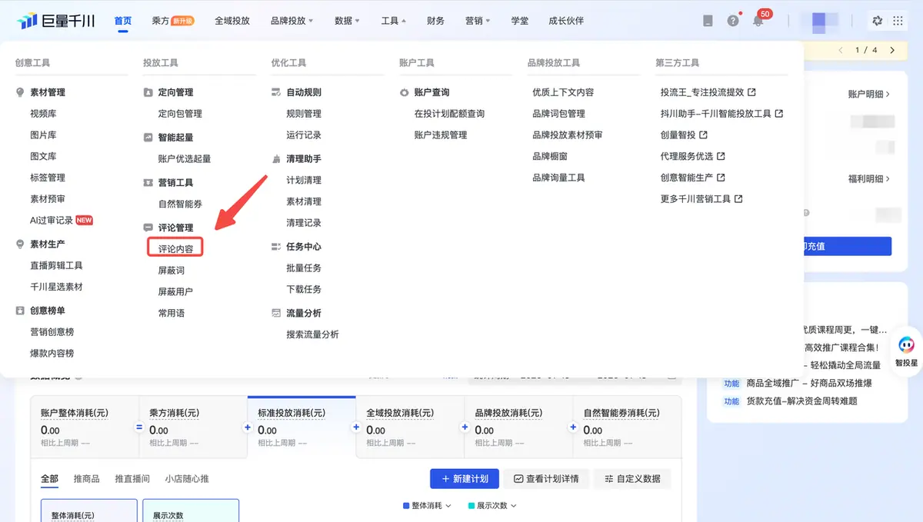Click 新建计划 button

(465, 478)
